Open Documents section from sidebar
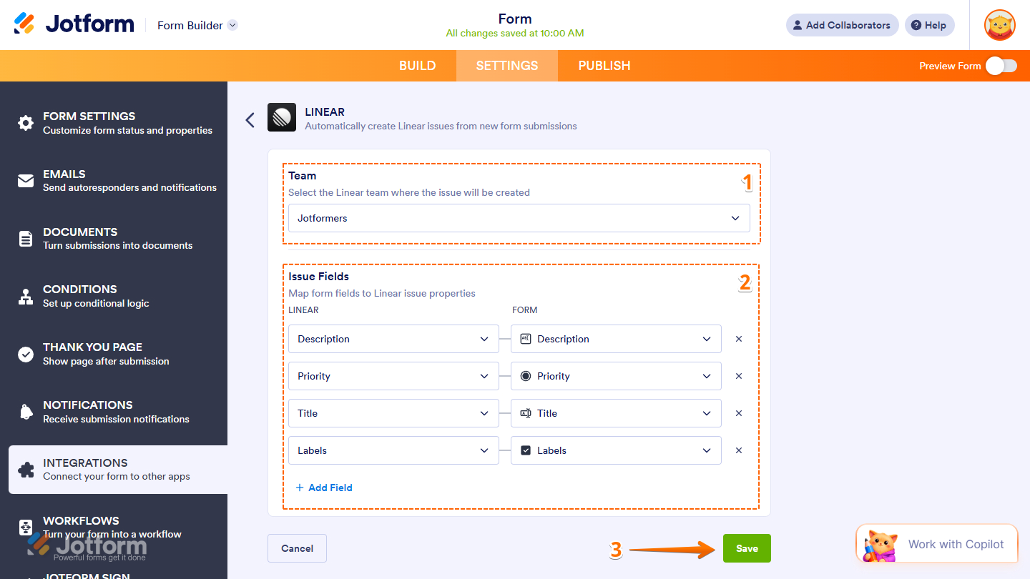Image resolution: width=1030 pixels, height=579 pixels. tap(25, 238)
